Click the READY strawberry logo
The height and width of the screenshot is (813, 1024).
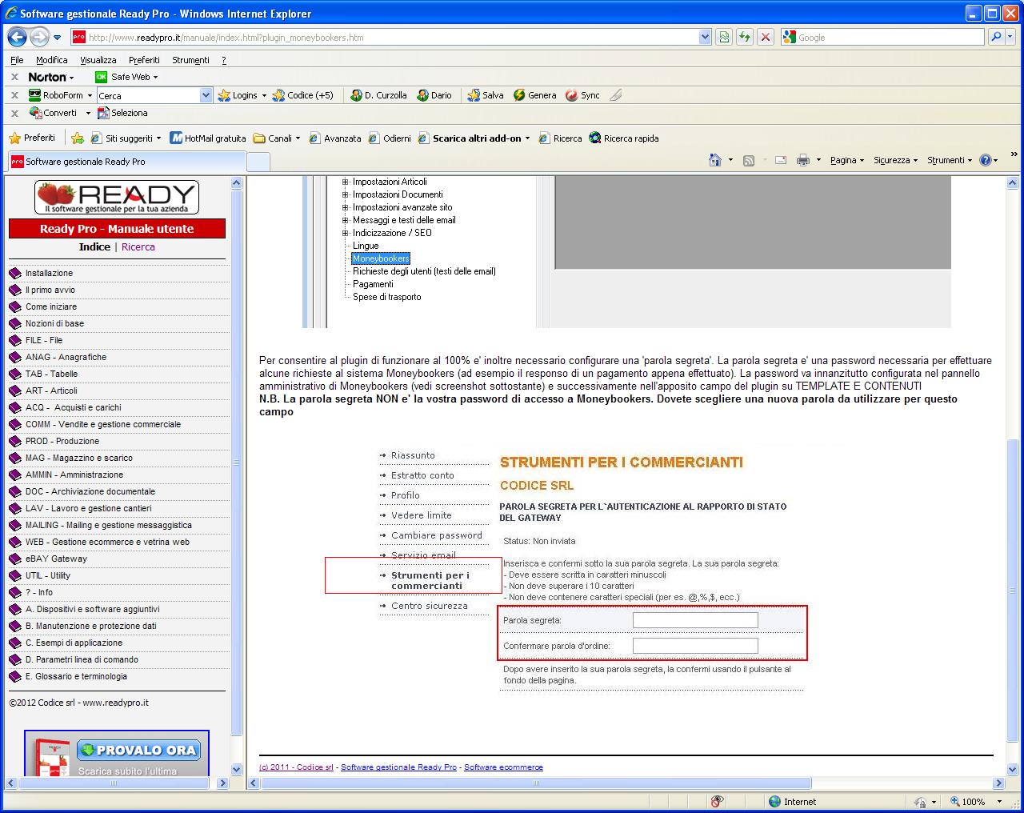tap(117, 197)
